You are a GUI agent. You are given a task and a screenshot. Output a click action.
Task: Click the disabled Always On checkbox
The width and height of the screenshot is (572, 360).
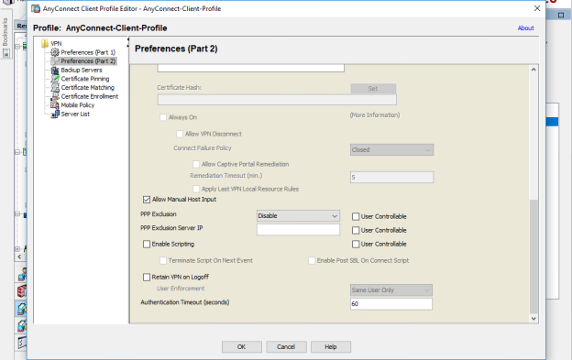163,117
